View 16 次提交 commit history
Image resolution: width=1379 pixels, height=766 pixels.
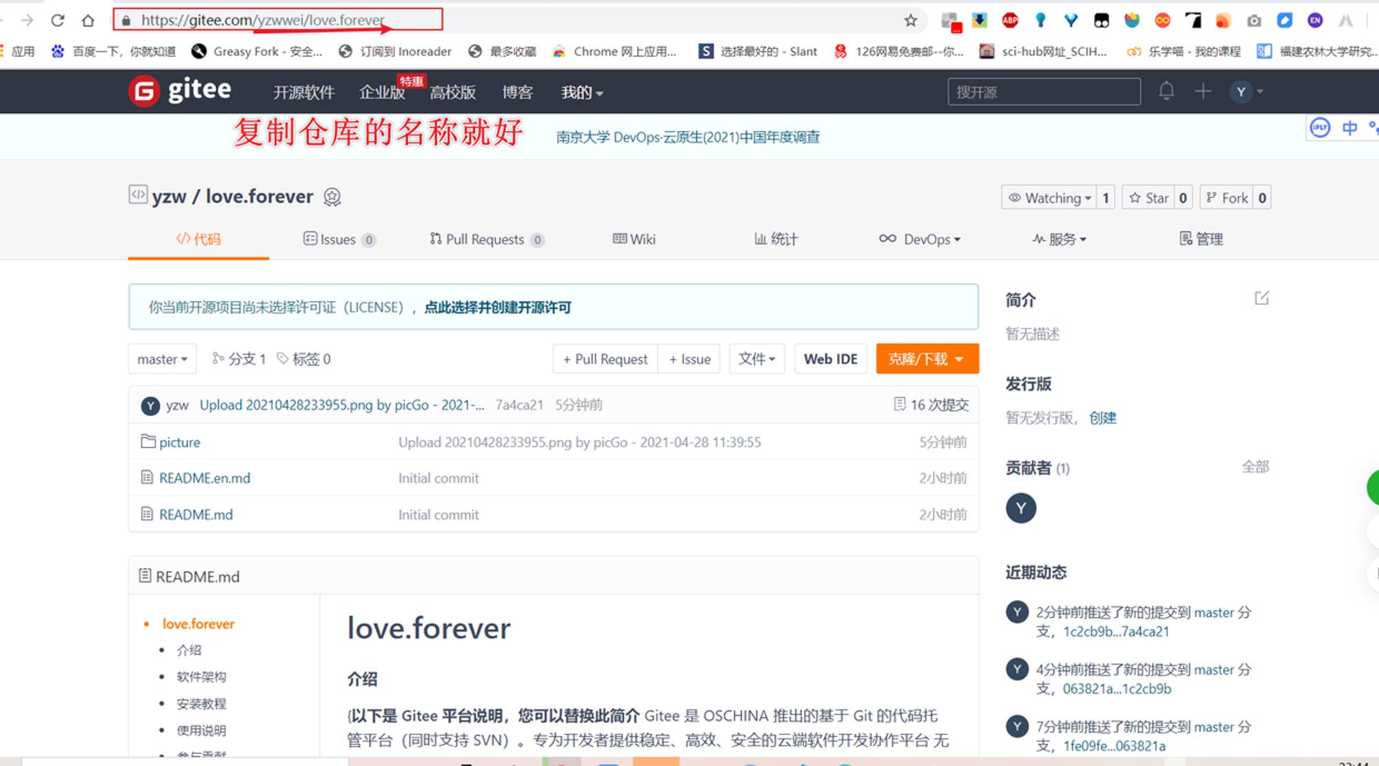[932, 405]
